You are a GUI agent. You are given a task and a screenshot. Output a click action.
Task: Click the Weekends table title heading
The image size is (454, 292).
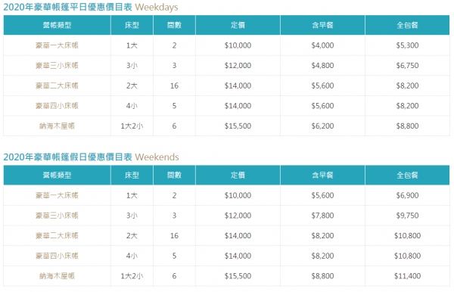pos(91,157)
